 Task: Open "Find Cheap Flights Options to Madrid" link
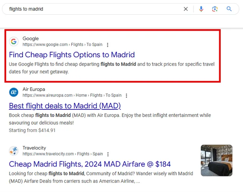(72, 55)
